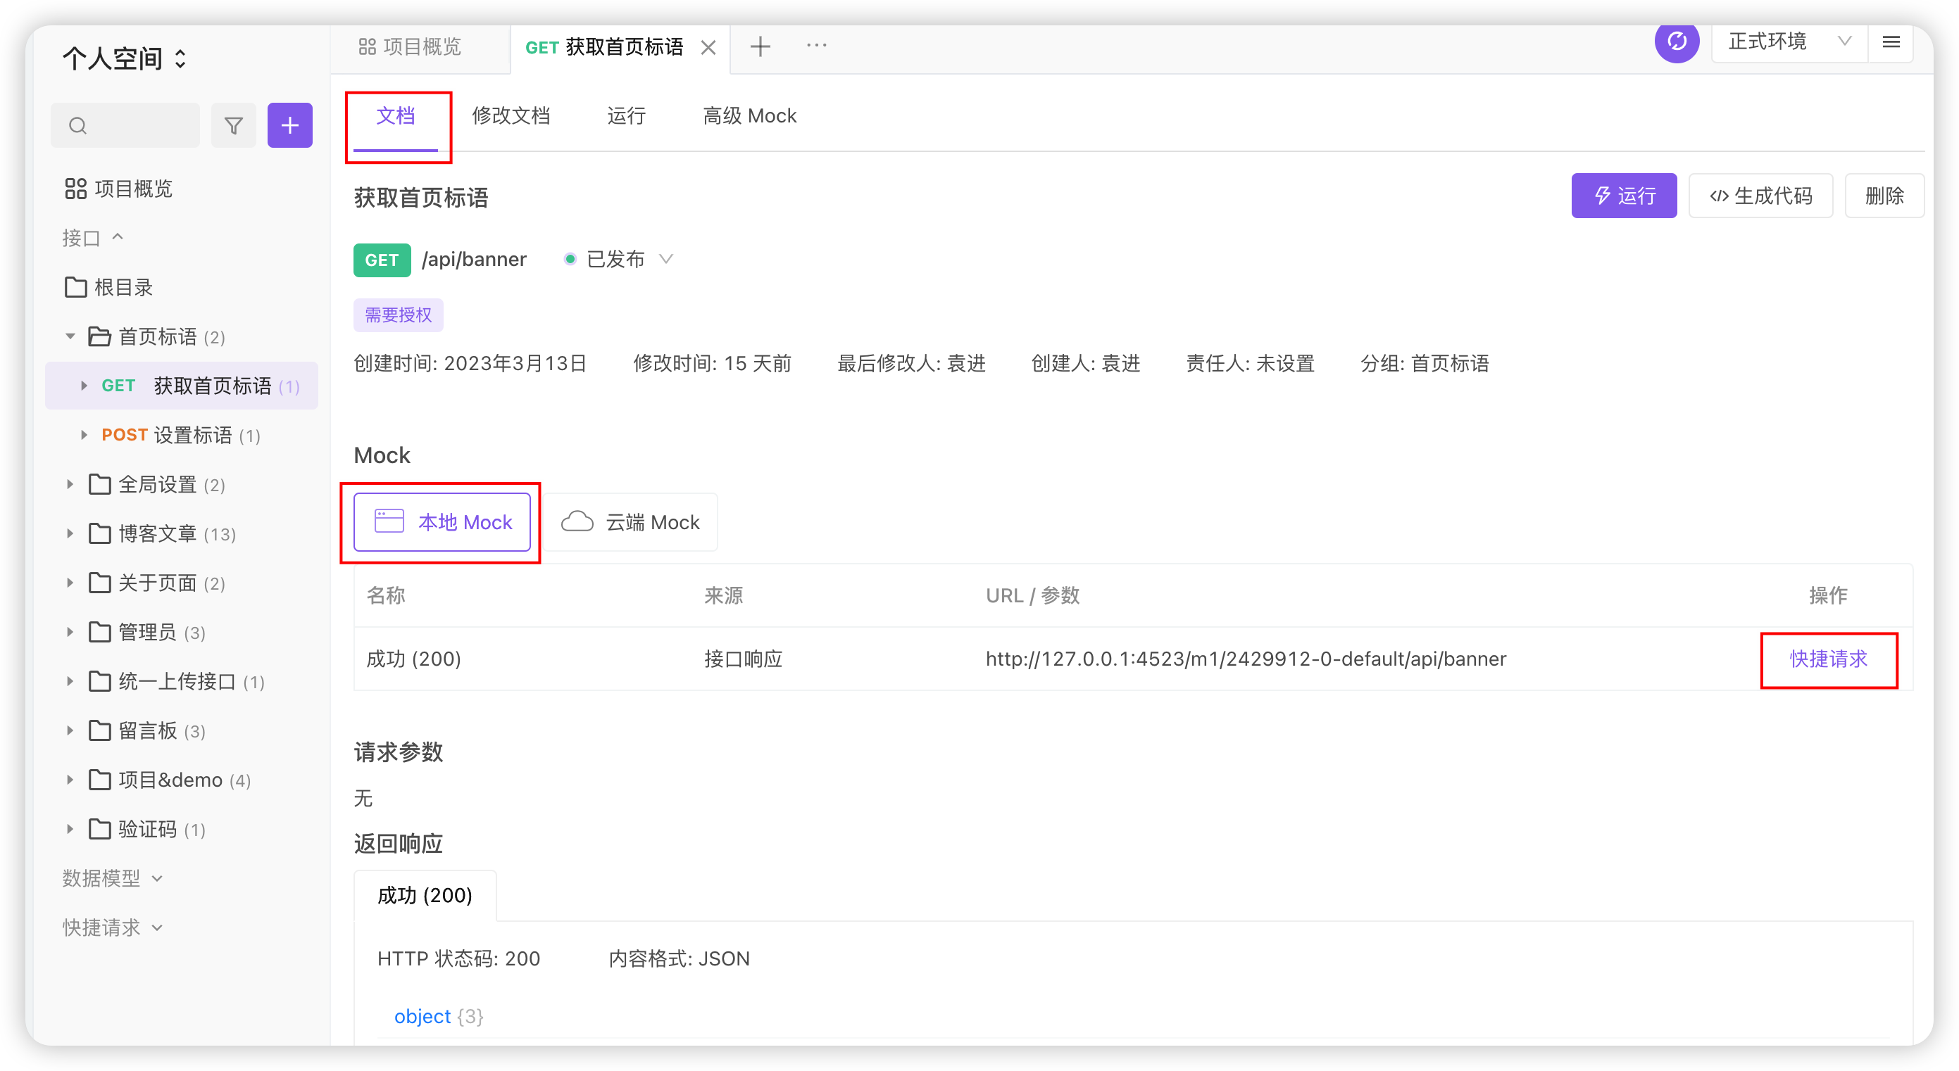Click the 快捷请求 link in the Mock table

coord(1828,658)
